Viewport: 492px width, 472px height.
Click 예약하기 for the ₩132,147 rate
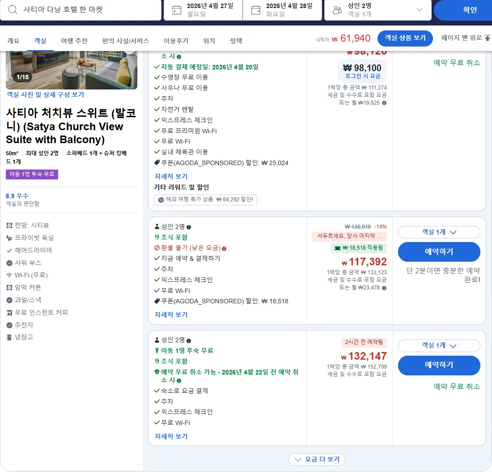pos(439,366)
